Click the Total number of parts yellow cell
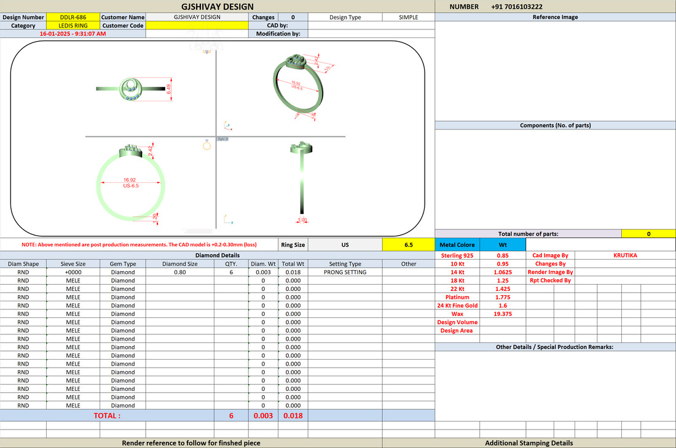The height and width of the screenshot is (448, 676). (x=648, y=234)
